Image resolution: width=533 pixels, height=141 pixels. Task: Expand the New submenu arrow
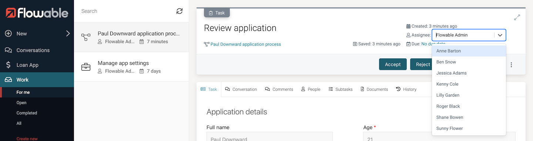[x=68, y=34]
